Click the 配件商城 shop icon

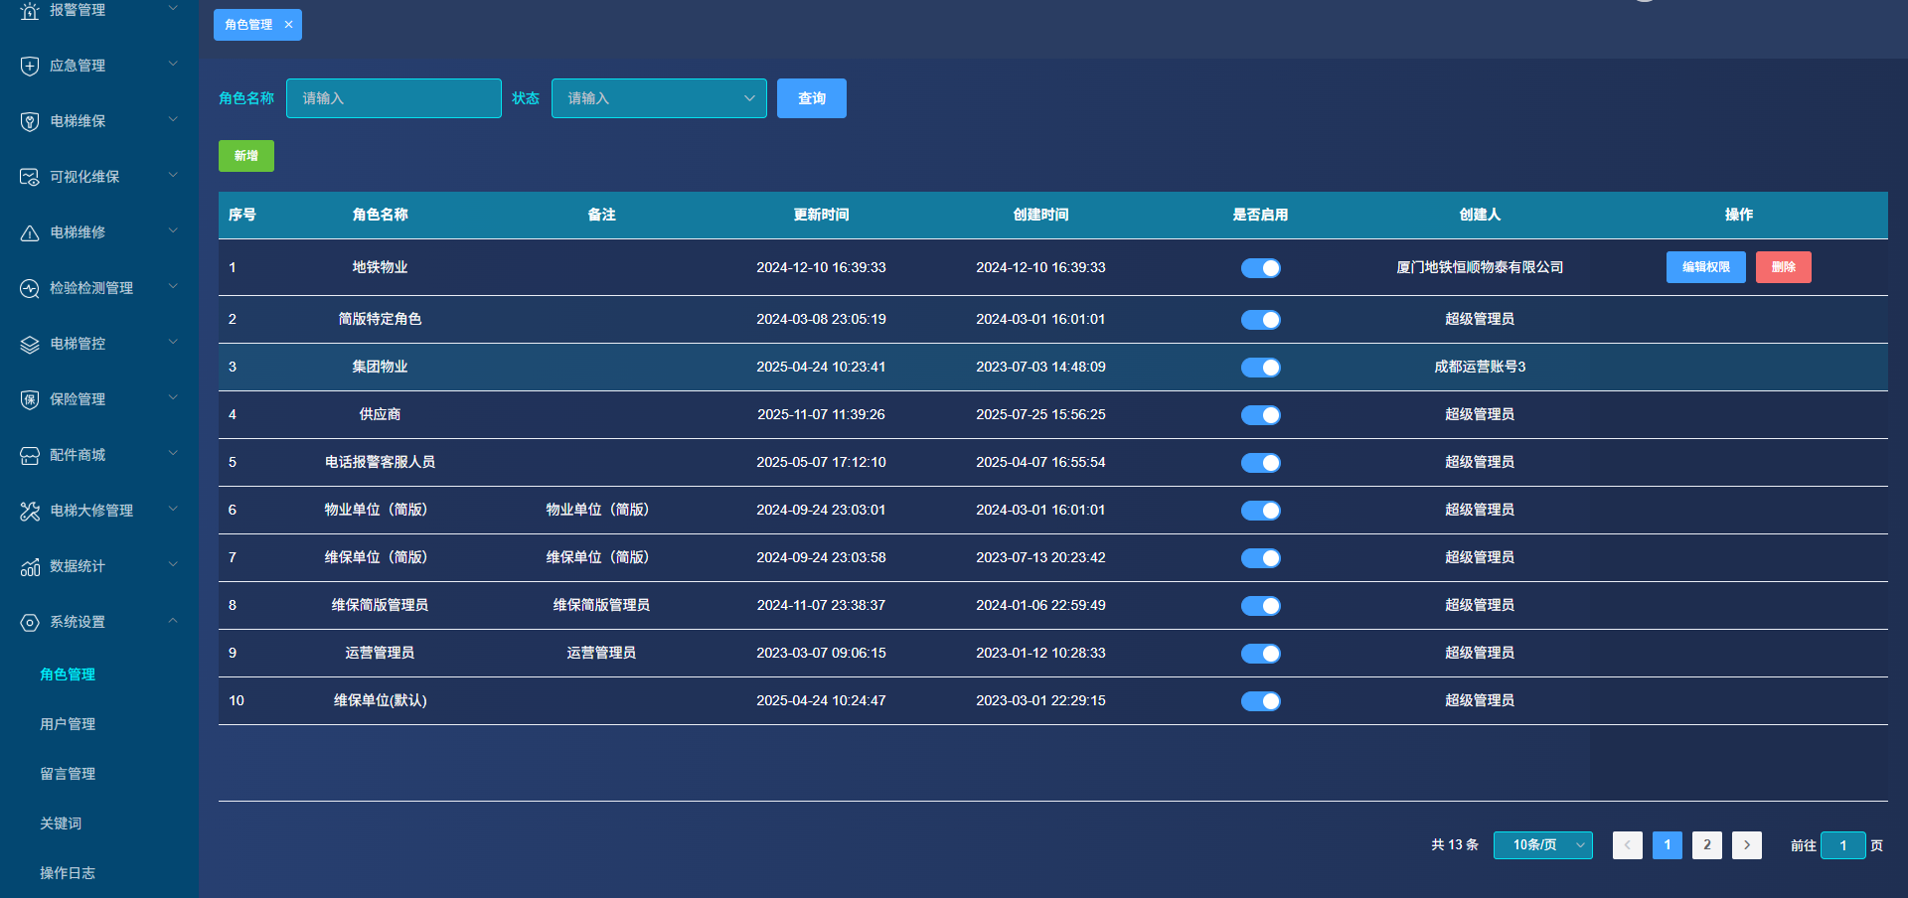(x=30, y=455)
